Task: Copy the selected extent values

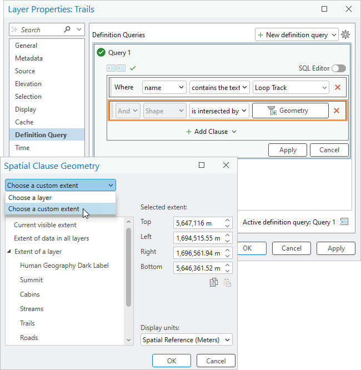Action: [x=214, y=282]
